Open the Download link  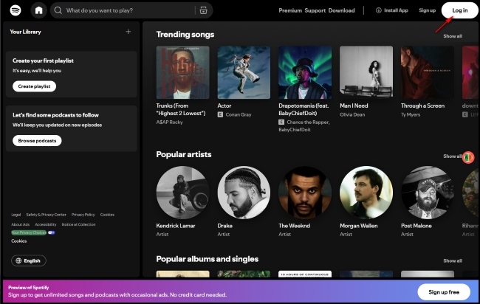point(342,10)
